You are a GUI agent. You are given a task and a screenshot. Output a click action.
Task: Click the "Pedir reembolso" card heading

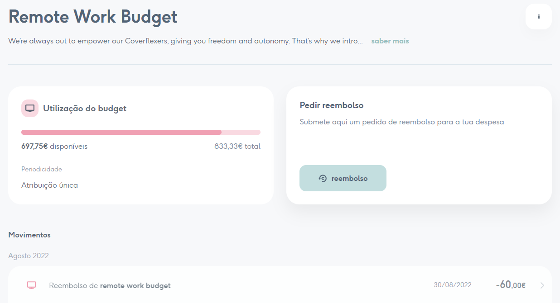pyautogui.click(x=331, y=105)
